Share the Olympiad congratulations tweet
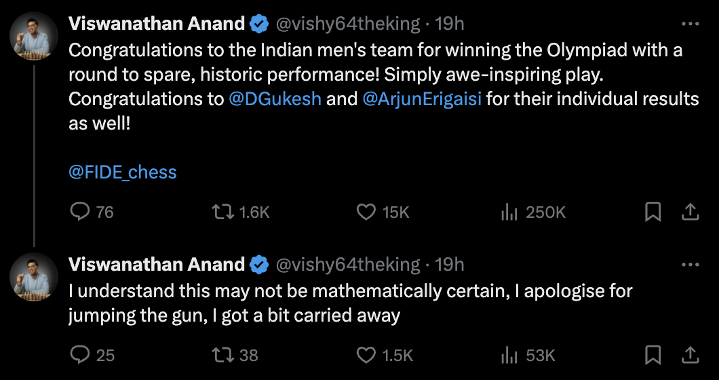 pyautogui.click(x=690, y=212)
